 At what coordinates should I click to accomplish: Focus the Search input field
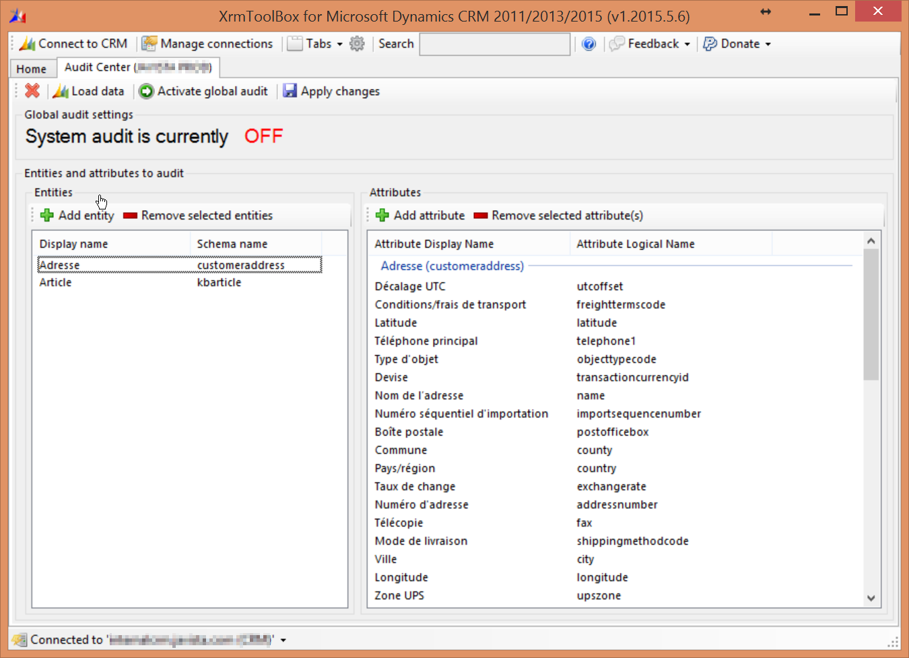495,44
